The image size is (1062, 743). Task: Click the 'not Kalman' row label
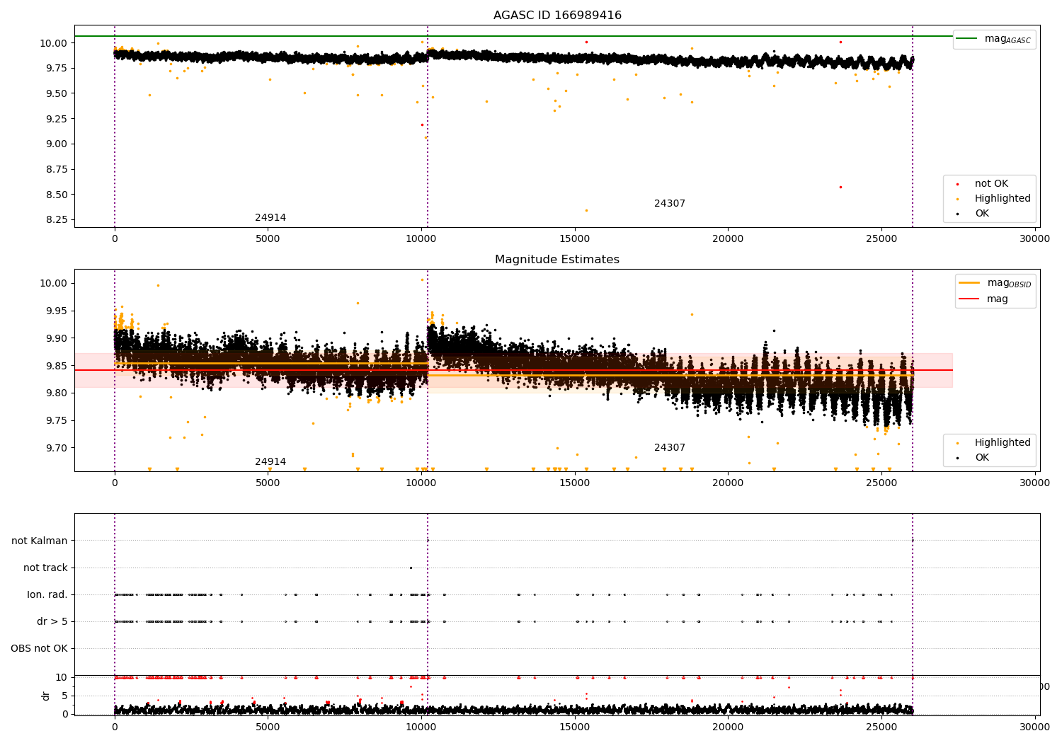[40, 541]
